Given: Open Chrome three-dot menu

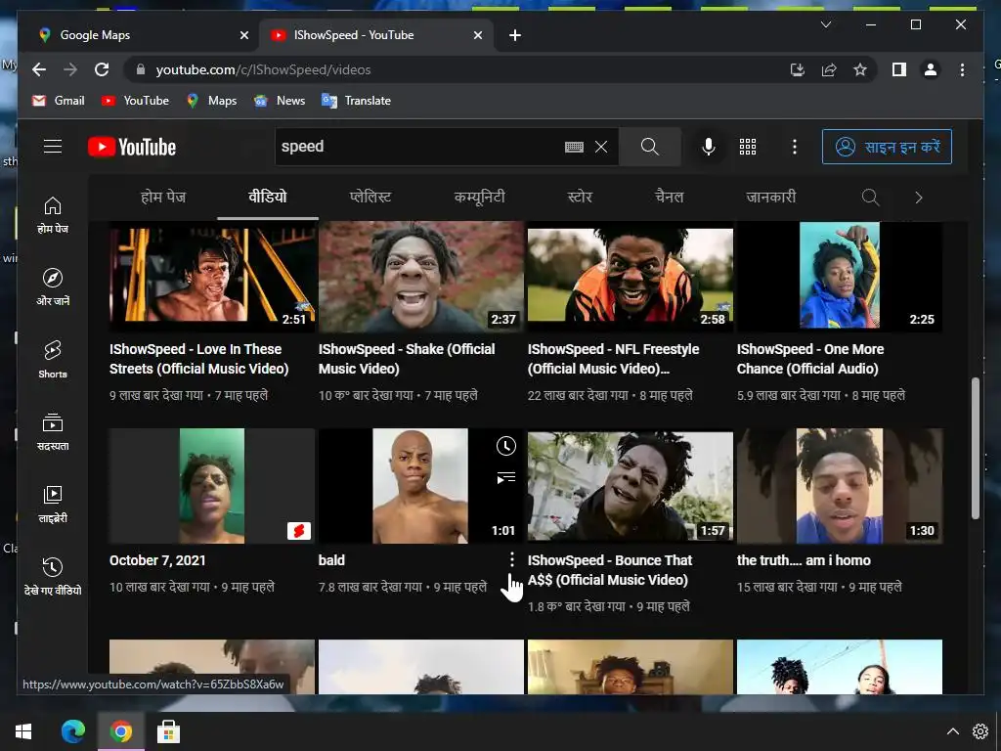Looking at the screenshot, I should click(x=962, y=69).
